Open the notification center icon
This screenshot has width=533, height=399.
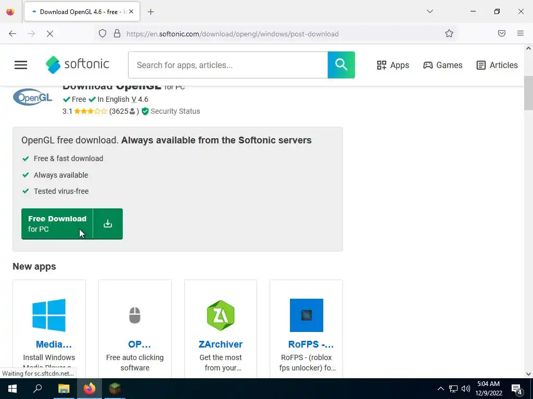click(x=517, y=389)
